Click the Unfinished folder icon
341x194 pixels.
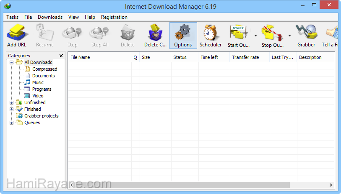(x=19, y=102)
